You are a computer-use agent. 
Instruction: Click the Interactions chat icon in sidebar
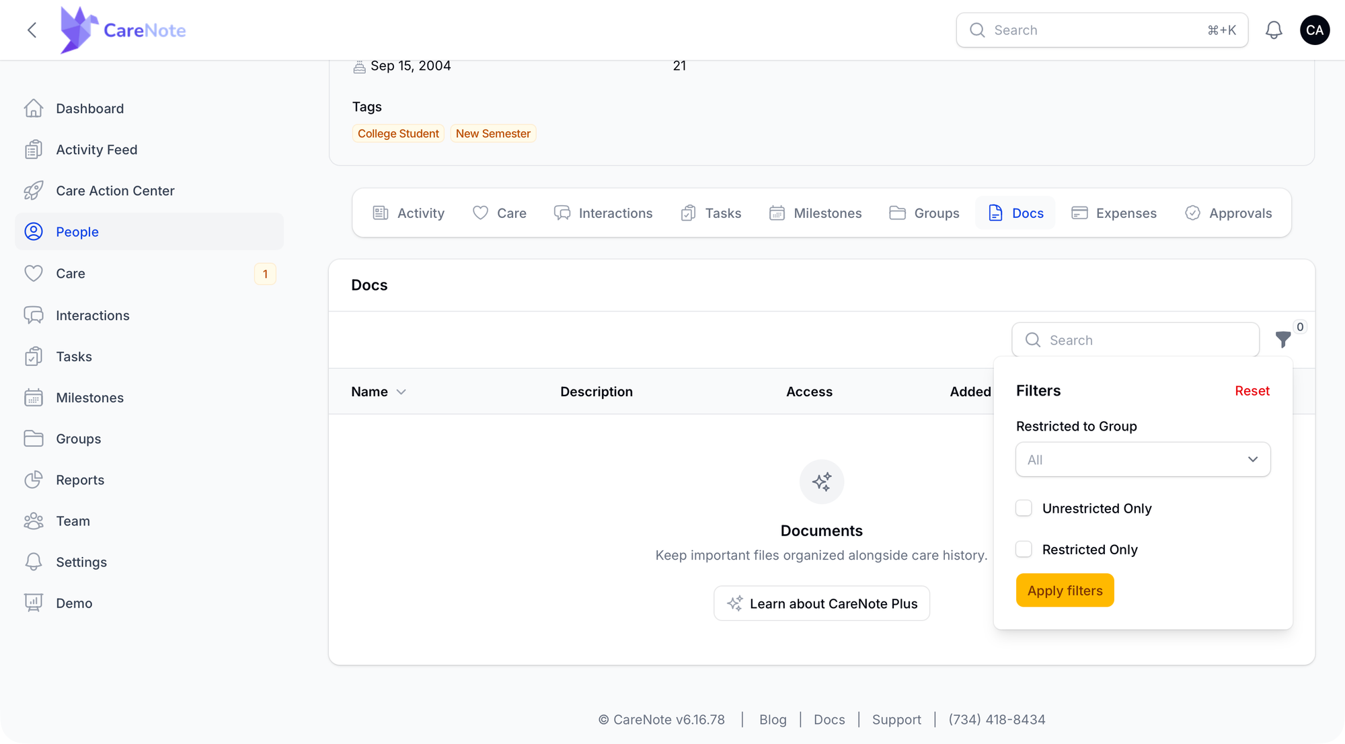click(x=34, y=315)
